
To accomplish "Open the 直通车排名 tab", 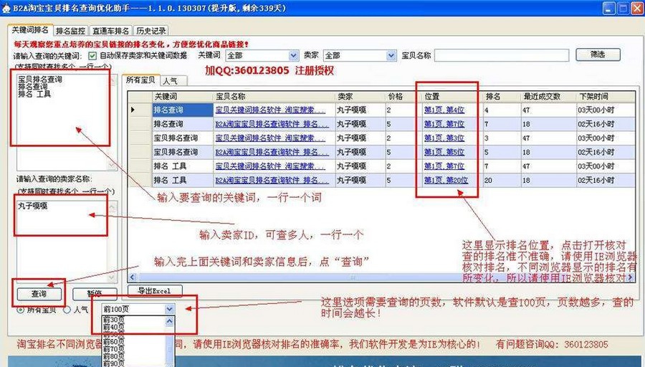I will (x=110, y=31).
